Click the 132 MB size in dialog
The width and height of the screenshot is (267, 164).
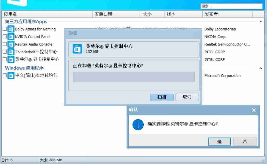coord(92,52)
